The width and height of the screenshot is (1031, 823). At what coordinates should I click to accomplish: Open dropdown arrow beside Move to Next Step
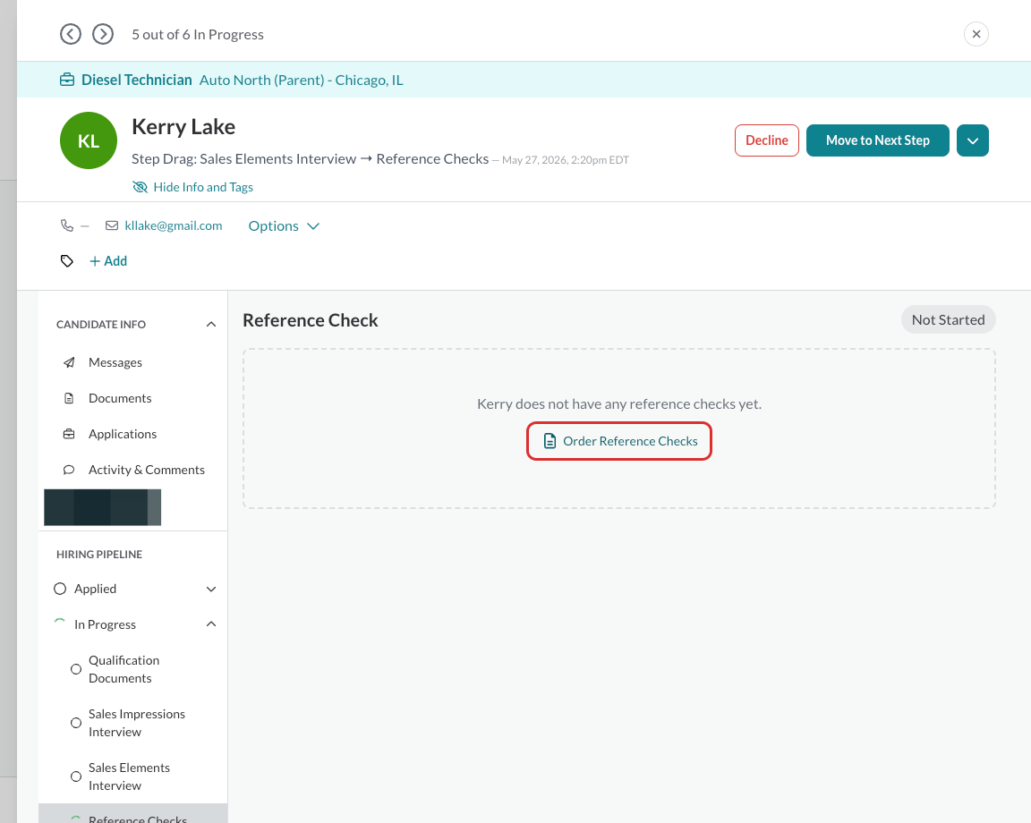coord(973,140)
